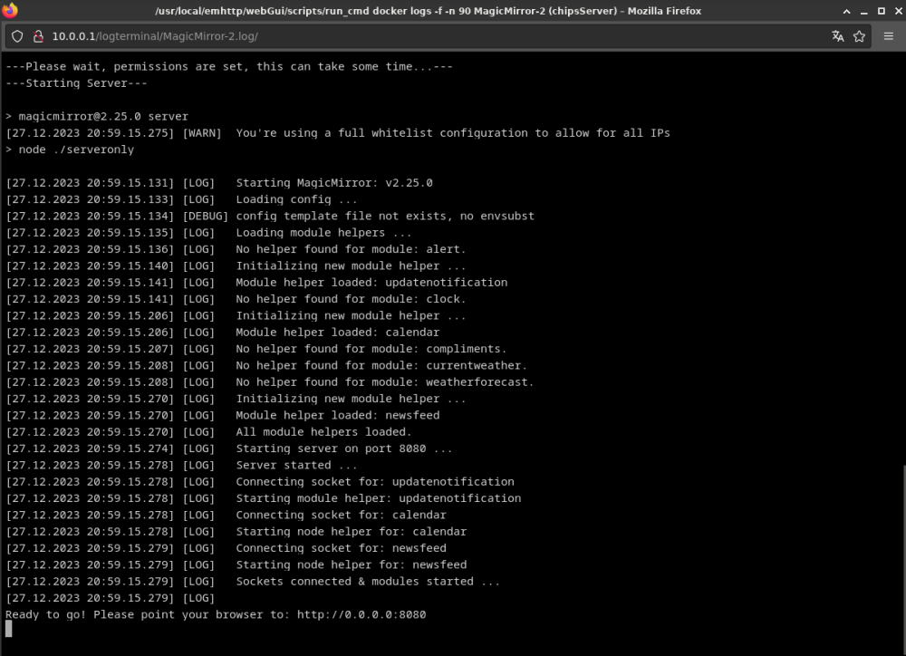Click 'Module helper loaded: newsfeed' entry

pyautogui.click(x=337, y=416)
